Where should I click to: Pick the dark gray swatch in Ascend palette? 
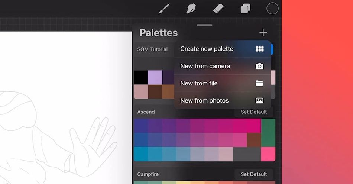[247, 154]
